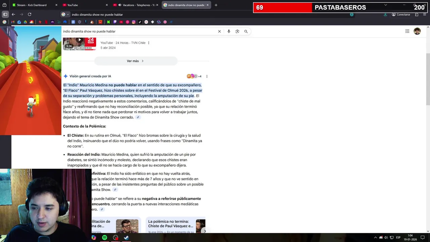Click the Conectarse sign-in button
The width and height of the screenshot is (430, 242).
point(401,14)
